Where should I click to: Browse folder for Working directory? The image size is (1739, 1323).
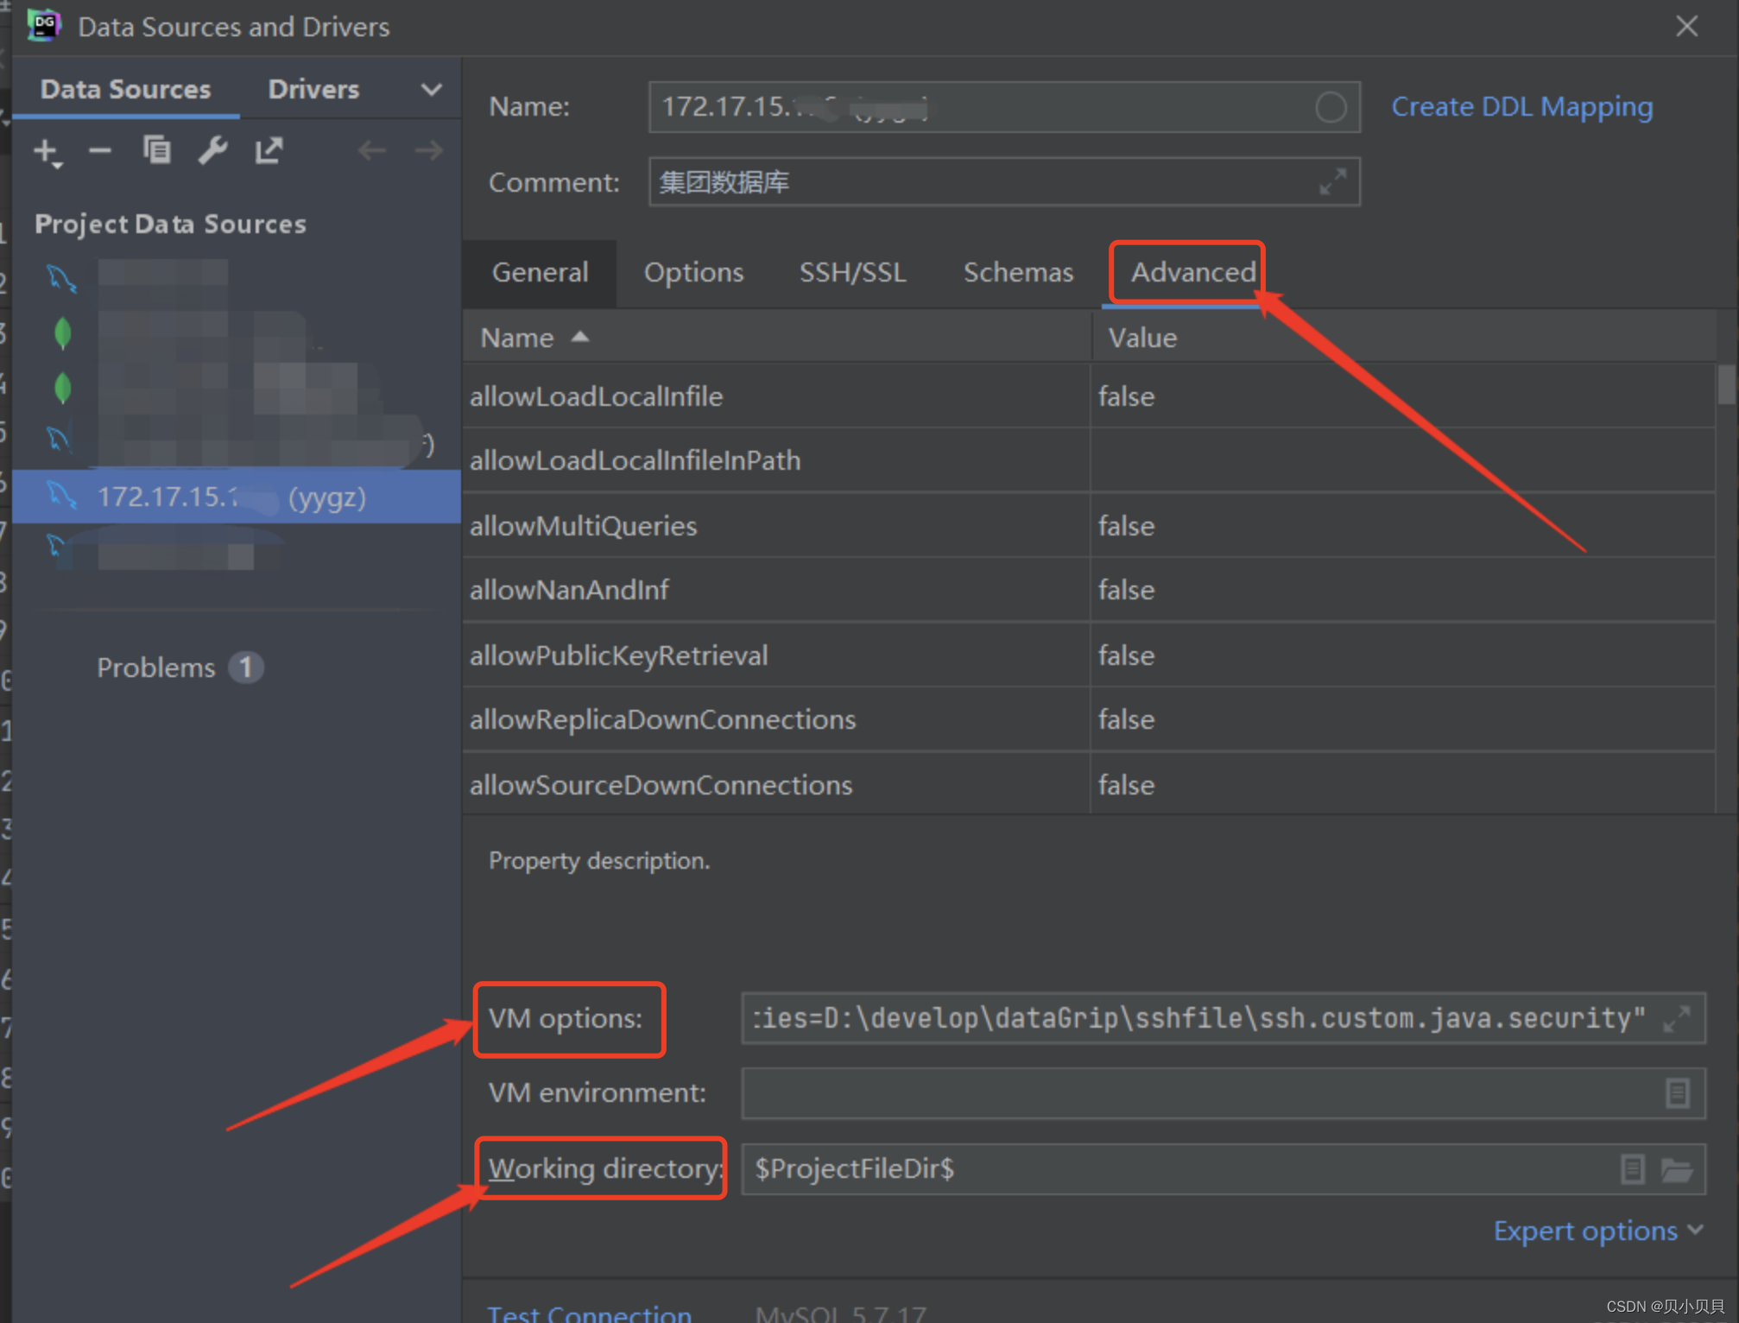[1676, 1170]
